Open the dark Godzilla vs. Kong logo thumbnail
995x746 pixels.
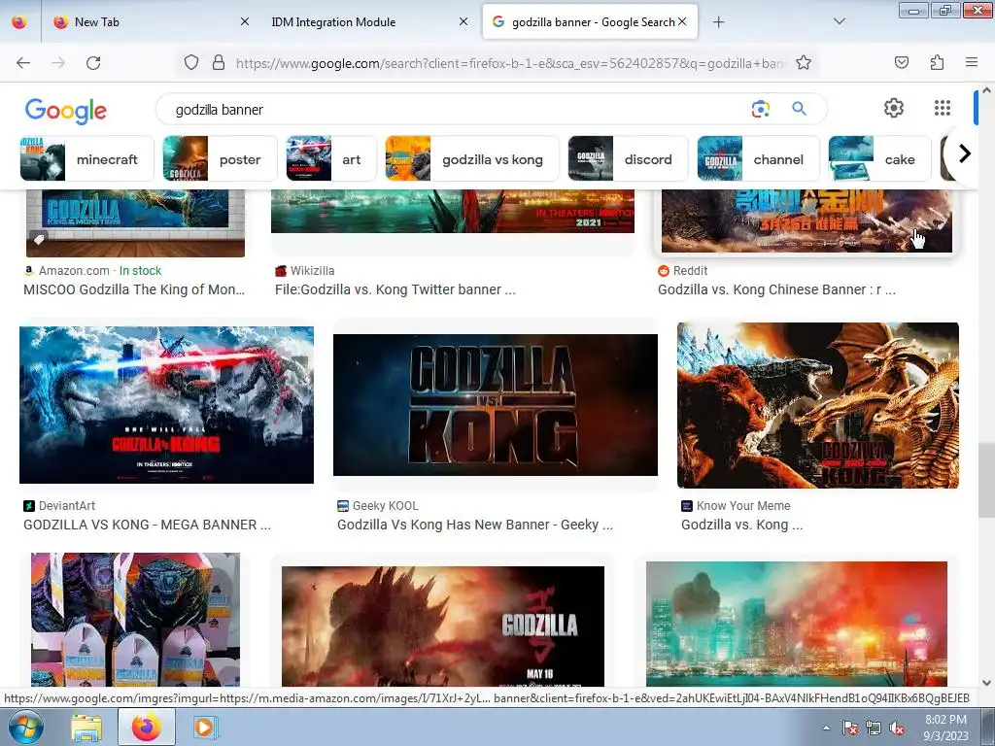495,405
